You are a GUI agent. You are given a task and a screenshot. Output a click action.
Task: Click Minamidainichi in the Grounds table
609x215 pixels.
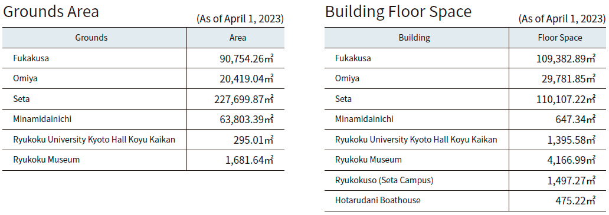tap(42, 119)
